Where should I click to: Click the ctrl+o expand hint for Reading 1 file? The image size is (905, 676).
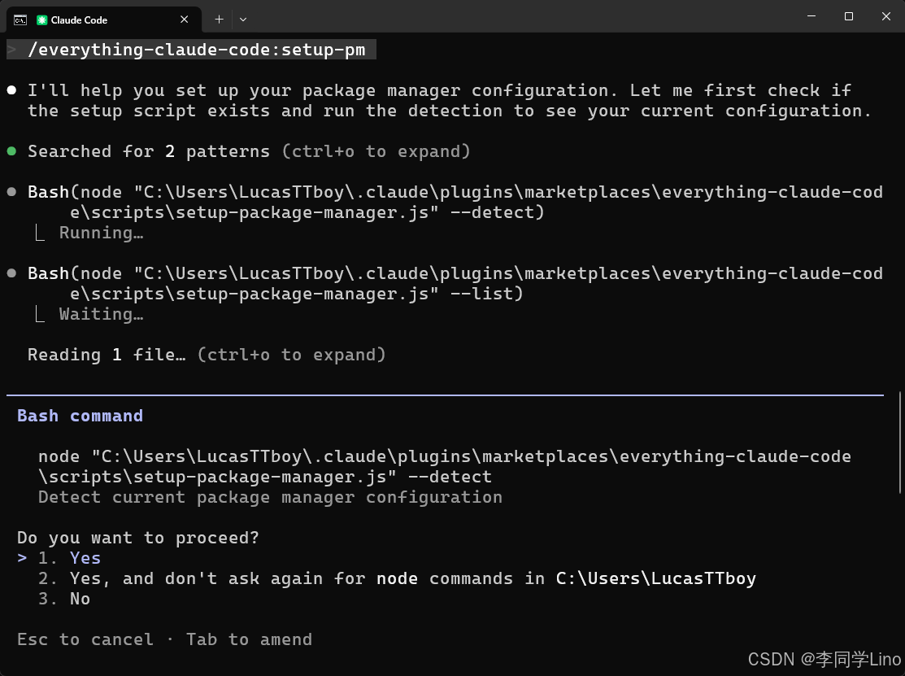(291, 355)
